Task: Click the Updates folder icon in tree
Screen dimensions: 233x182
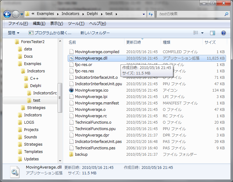Action: (20, 159)
